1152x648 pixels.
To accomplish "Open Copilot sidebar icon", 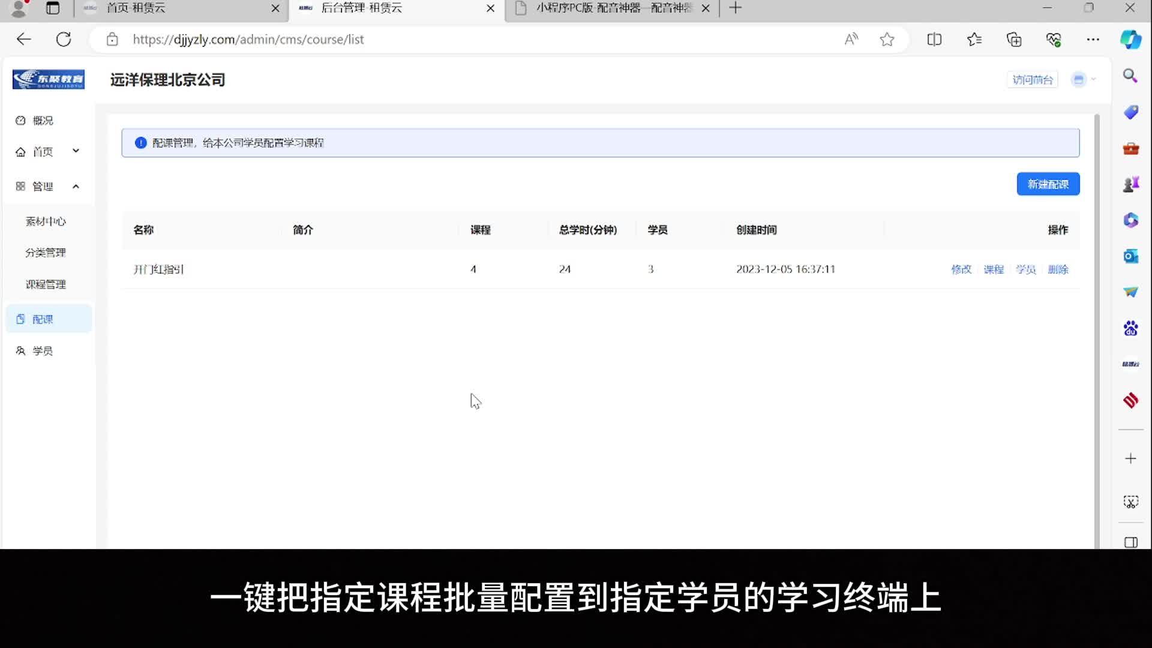I will tap(1130, 40).
